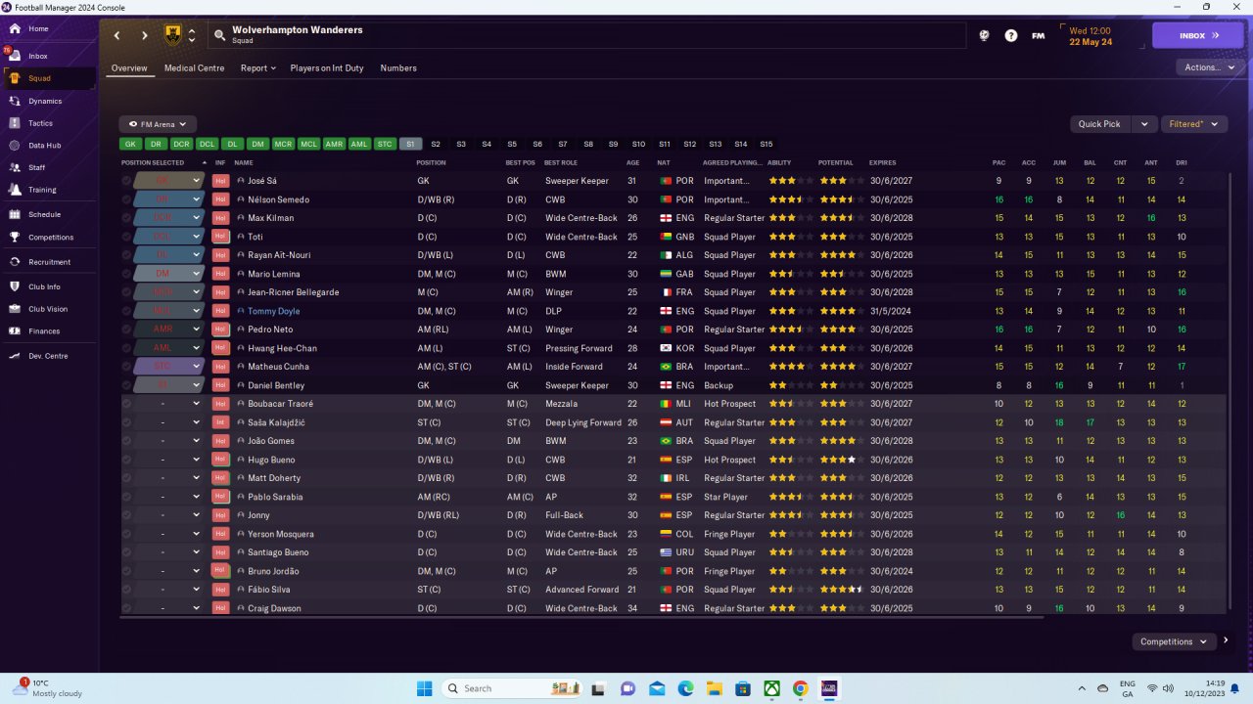Open Data Hub from the sidebar
This screenshot has height=704, width=1253.
pos(44,146)
